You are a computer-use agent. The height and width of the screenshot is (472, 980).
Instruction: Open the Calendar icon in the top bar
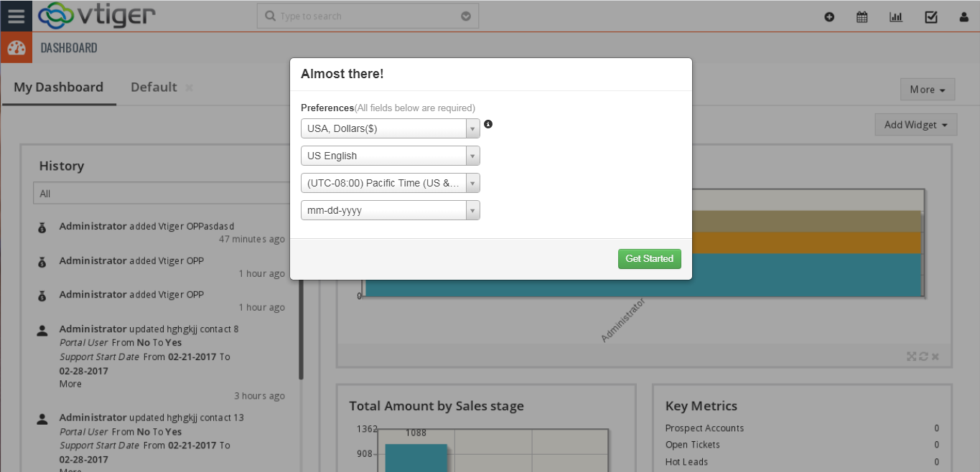tap(862, 16)
